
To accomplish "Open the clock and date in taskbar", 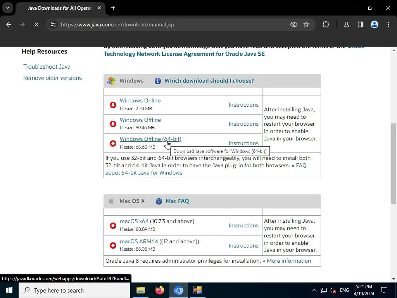I will [364, 290].
